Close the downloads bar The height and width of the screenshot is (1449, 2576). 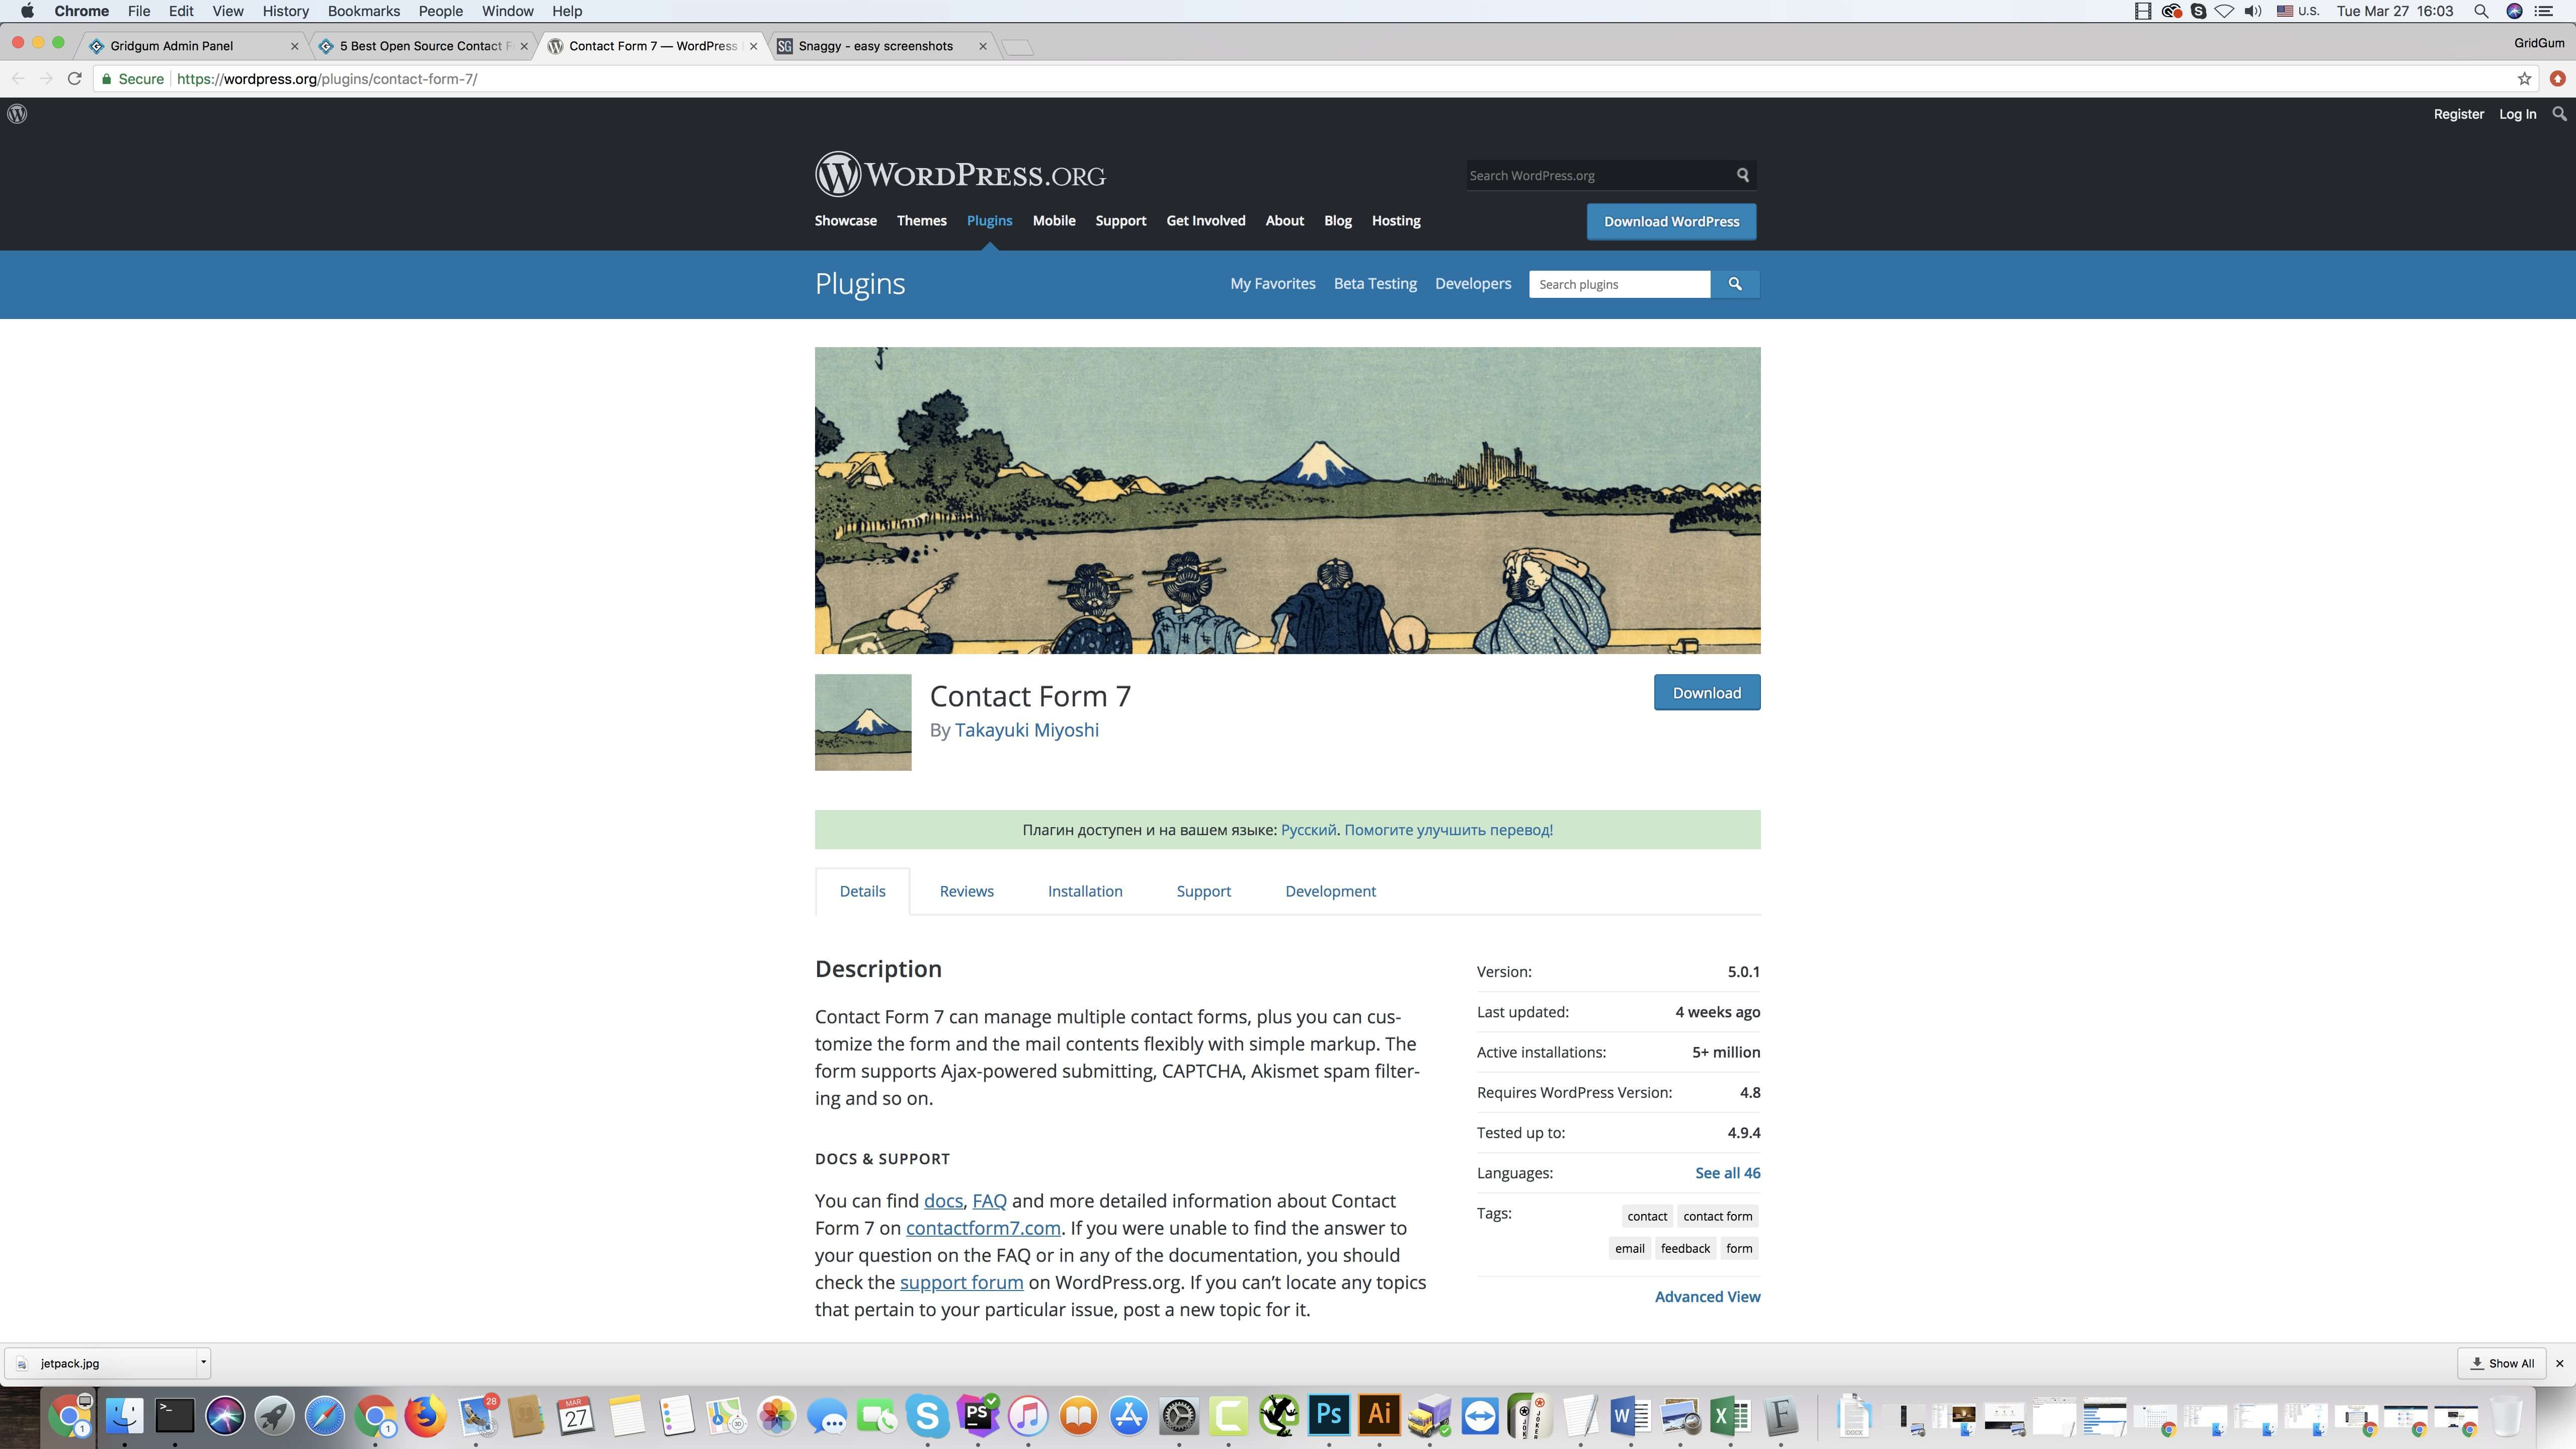2560,1363
